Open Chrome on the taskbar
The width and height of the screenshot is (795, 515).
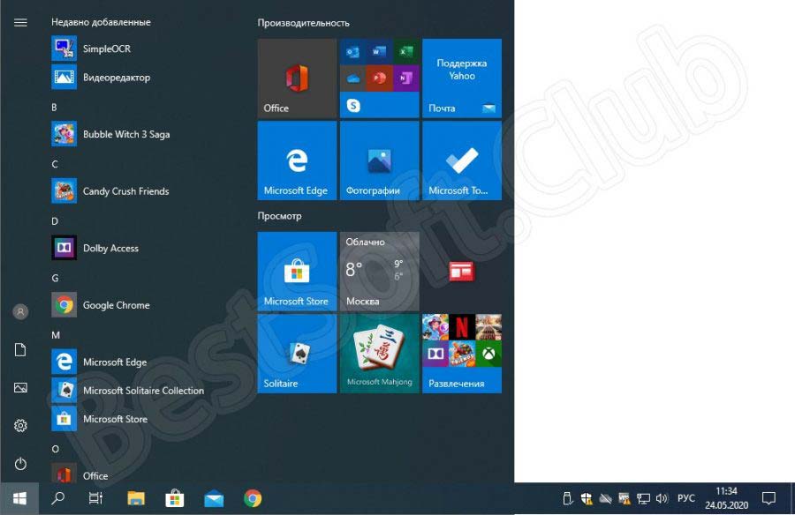[x=253, y=499]
